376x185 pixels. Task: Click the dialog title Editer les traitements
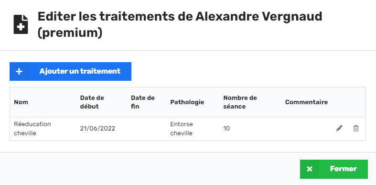[180, 25]
